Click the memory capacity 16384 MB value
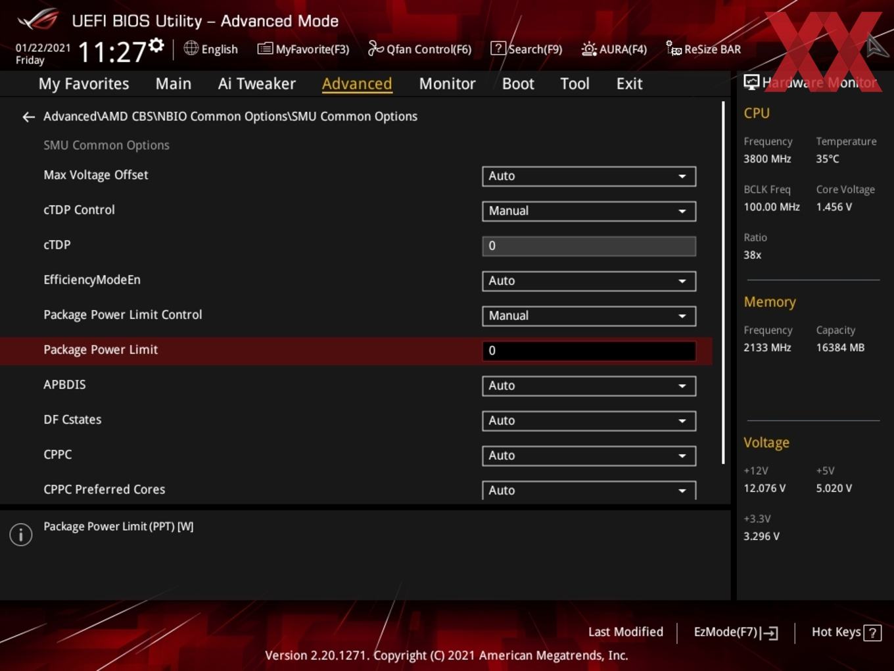The image size is (894, 671). click(840, 347)
